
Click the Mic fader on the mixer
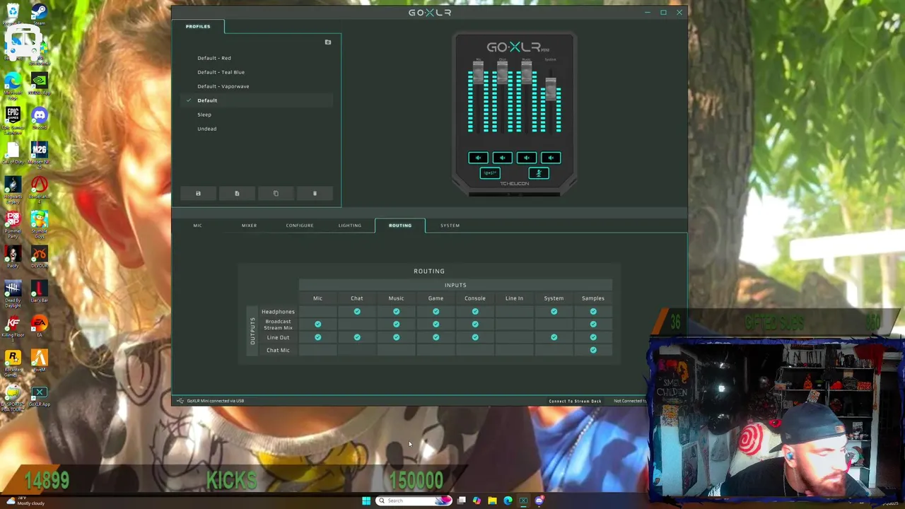pyautogui.click(x=479, y=74)
